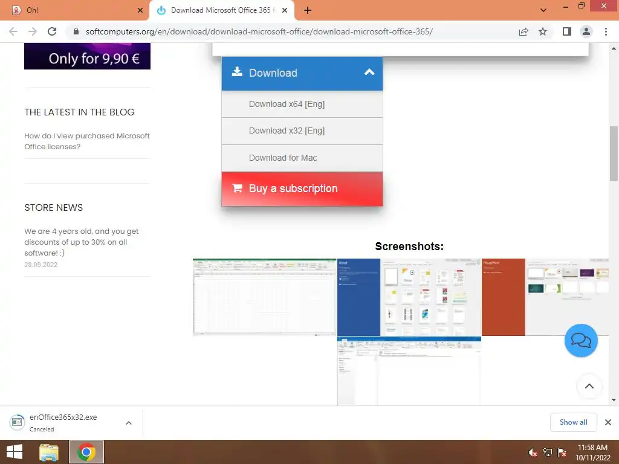Close the Download Microsoft Office 365 tab
Viewport: 619px width, 464px height.
pos(285,10)
